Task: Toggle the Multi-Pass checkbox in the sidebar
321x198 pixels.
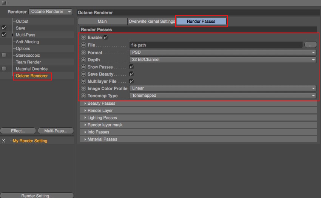Action: pos(4,35)
